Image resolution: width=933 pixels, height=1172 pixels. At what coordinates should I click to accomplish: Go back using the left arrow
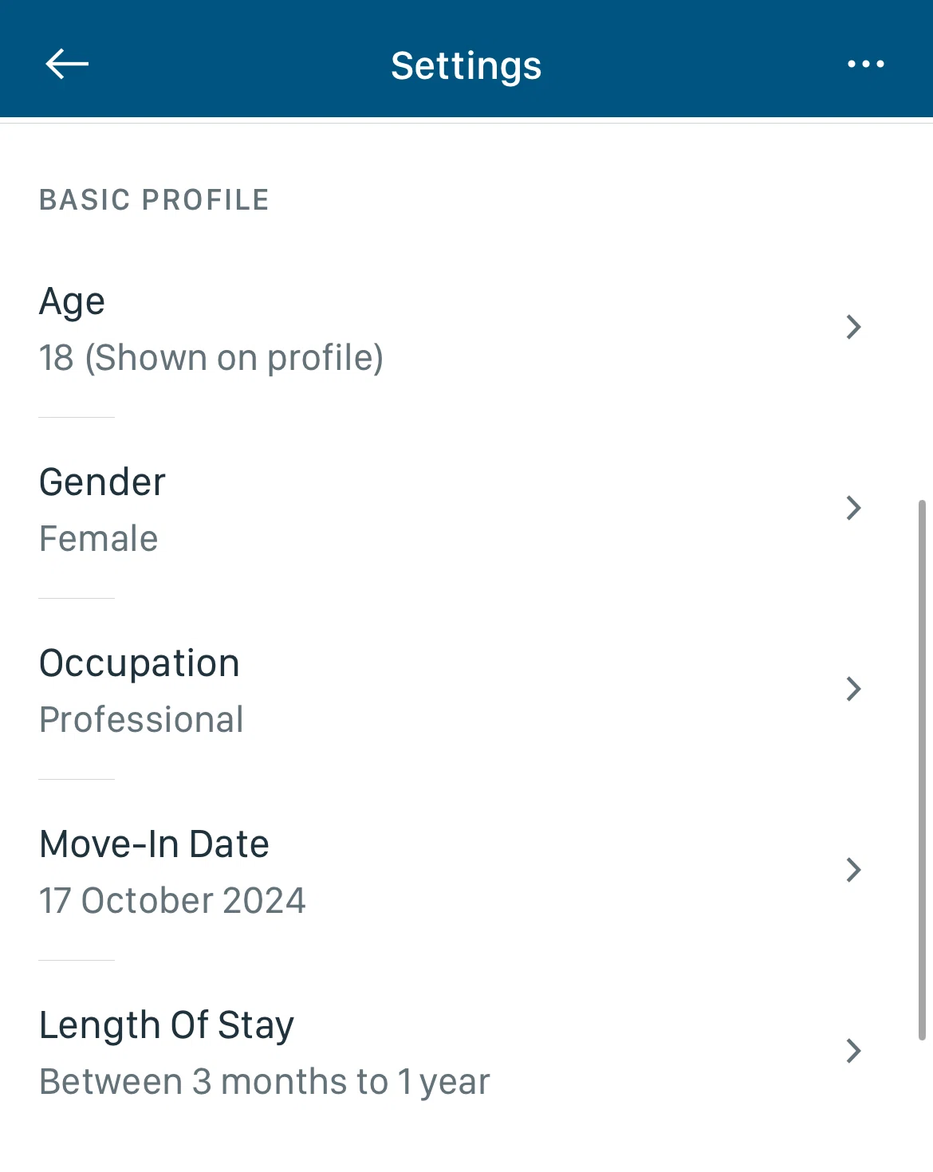point(67,64)
